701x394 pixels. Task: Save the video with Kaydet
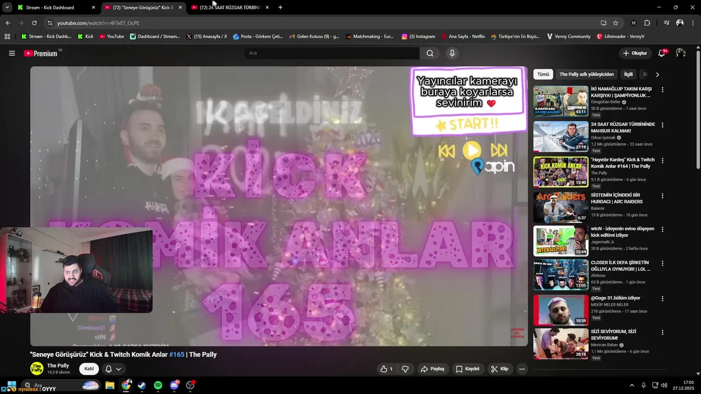tap(468, 369)
